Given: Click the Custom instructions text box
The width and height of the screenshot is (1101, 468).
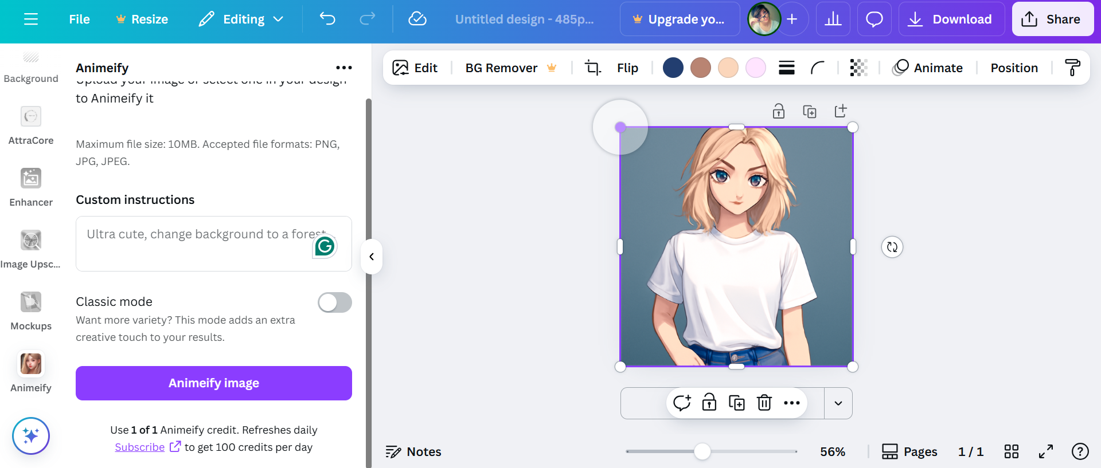Looking at the screenshot, I should [213, 243].
